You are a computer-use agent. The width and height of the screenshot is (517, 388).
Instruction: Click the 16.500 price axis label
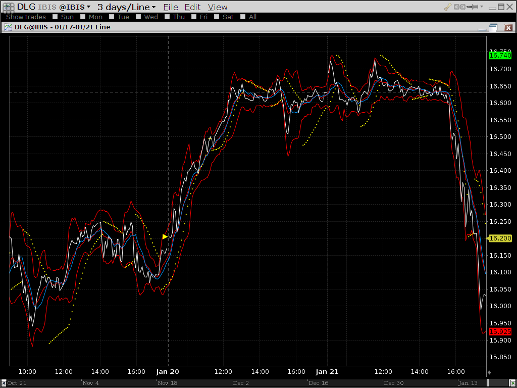[x=500, y=136]
